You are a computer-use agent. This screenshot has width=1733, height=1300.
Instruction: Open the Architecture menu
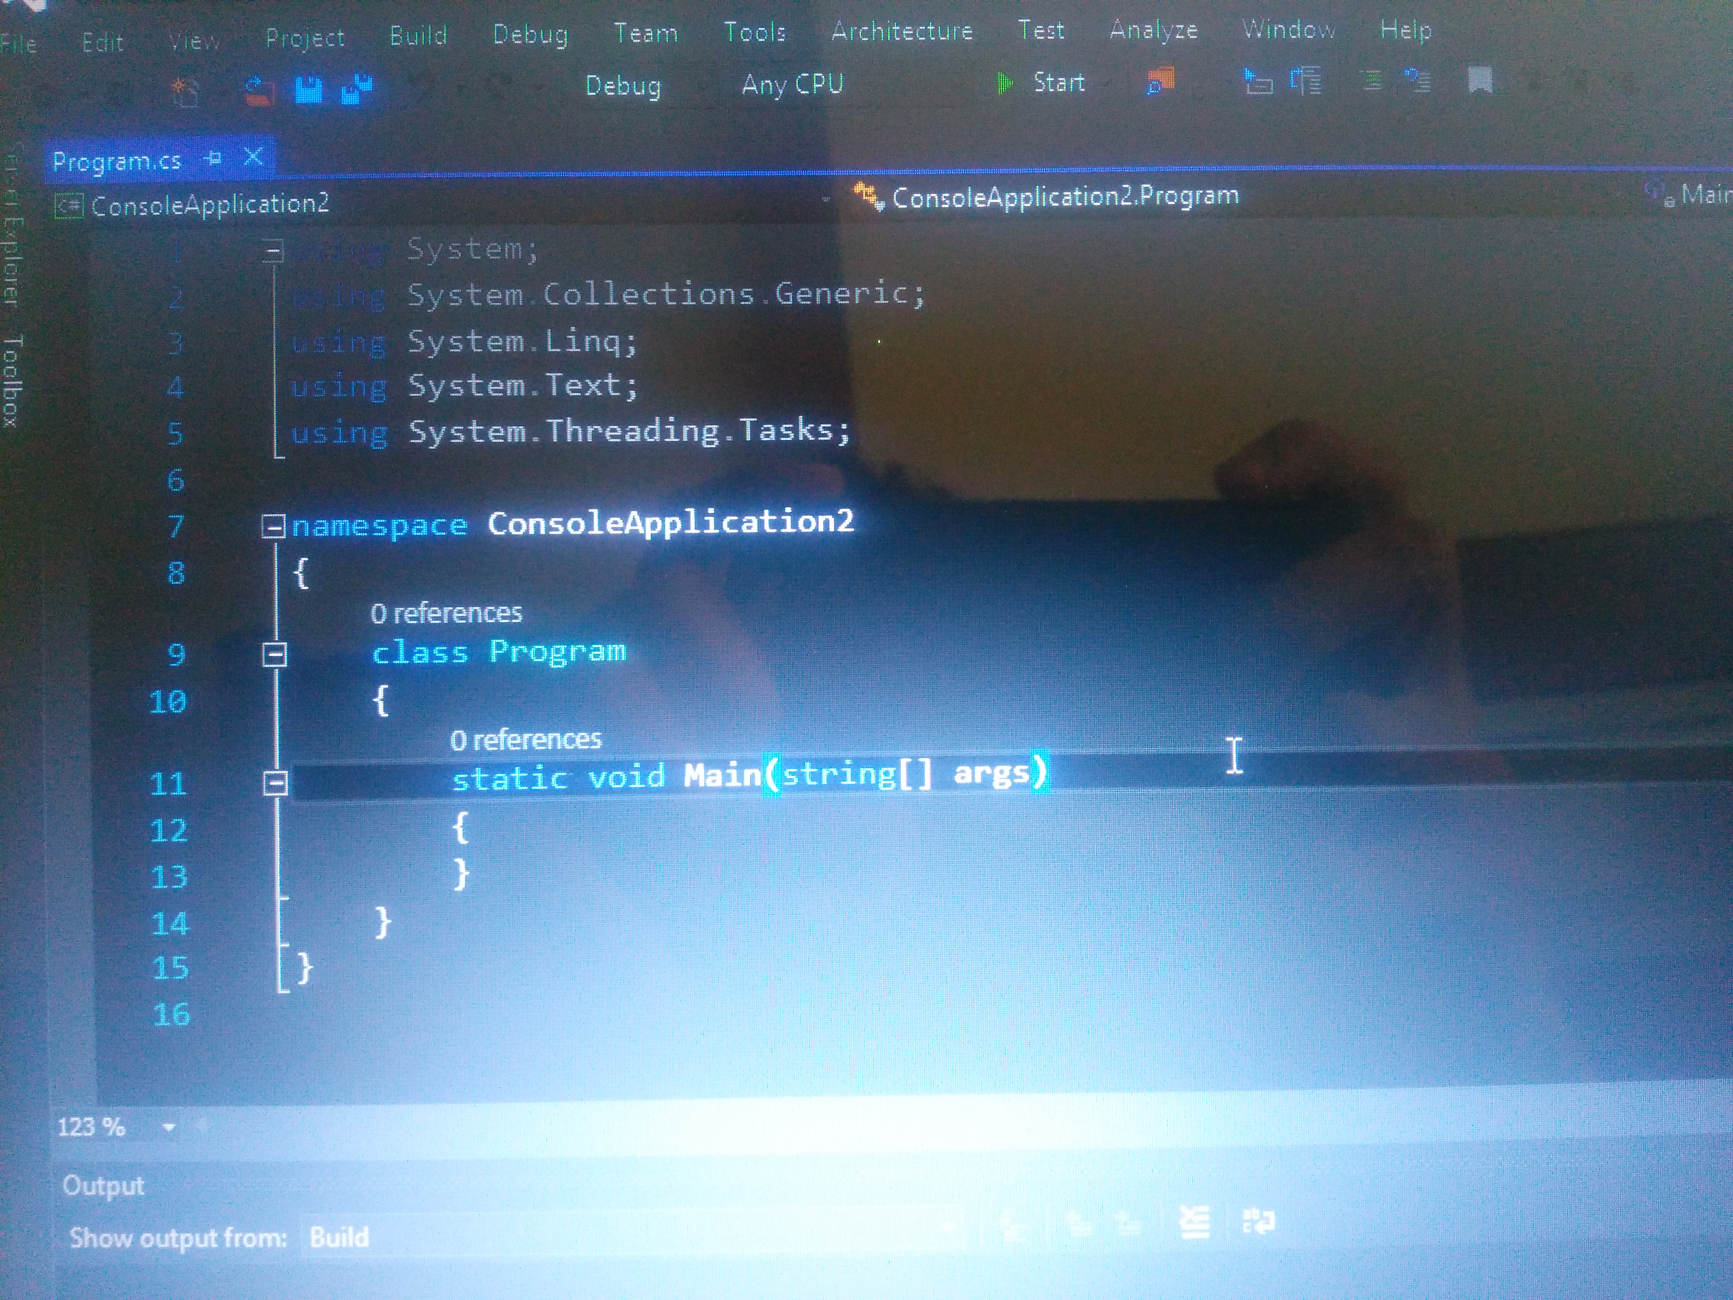coord(901,31)
